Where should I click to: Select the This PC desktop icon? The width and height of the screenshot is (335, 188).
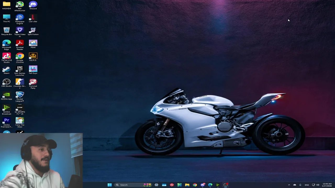click(7, 19)
